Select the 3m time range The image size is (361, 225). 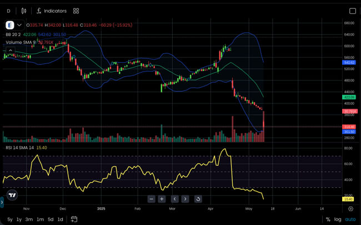tap(29, 219)
